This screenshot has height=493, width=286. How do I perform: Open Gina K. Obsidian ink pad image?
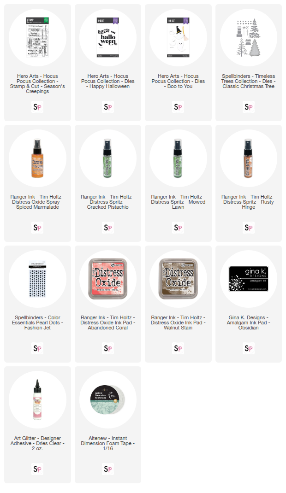point(249,279)
